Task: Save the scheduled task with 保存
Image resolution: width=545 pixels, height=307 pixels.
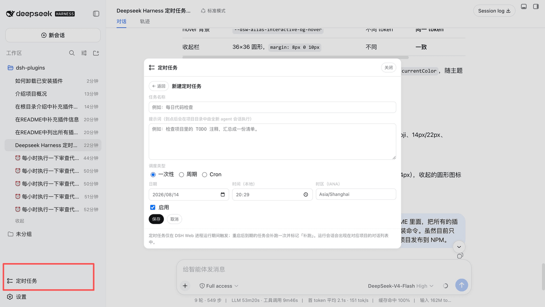Action: coord(156,219)
